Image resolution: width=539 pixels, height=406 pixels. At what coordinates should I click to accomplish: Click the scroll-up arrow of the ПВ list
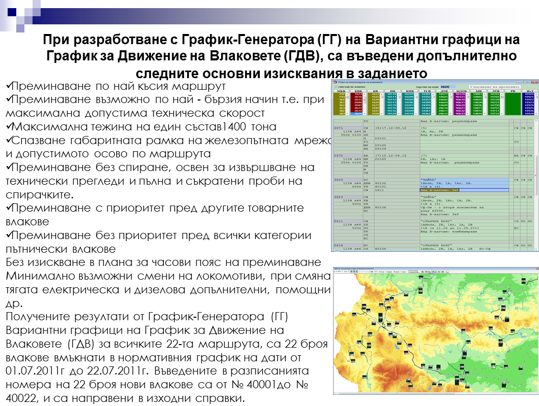tap(399, 94)
